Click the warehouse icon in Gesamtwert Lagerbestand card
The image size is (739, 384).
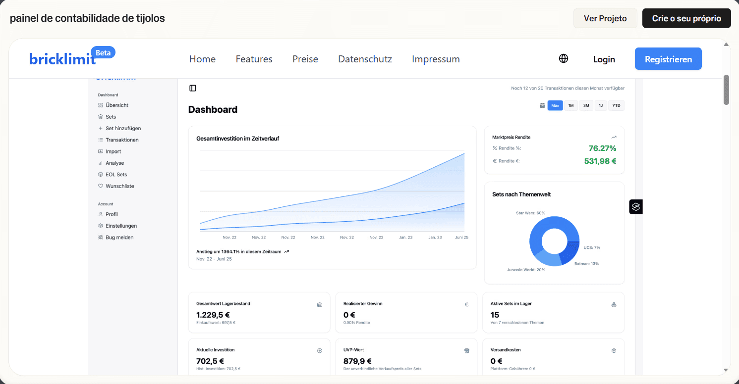tap(320, 304)
